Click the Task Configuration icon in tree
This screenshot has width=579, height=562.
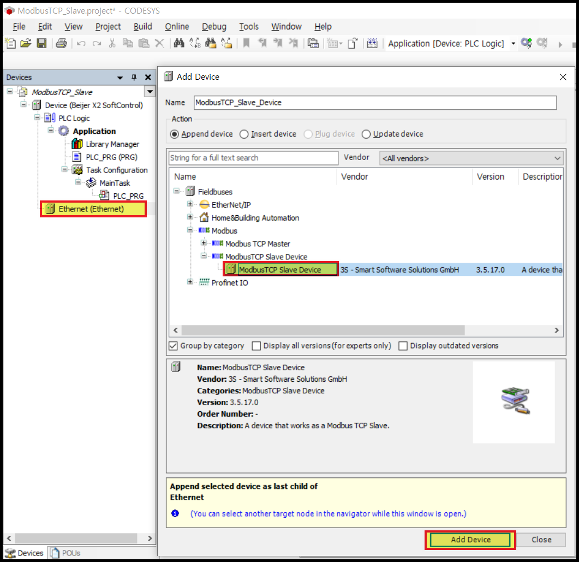(x=77, y=170)
